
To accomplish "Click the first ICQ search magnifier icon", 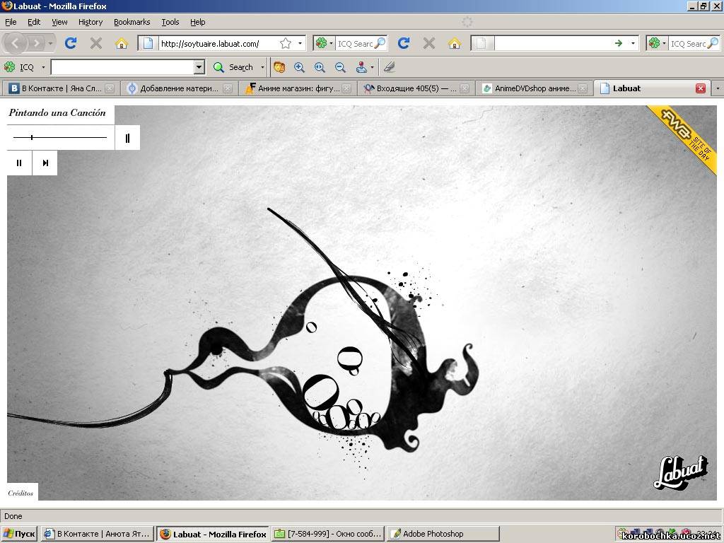I will click(x=380, y=43).
